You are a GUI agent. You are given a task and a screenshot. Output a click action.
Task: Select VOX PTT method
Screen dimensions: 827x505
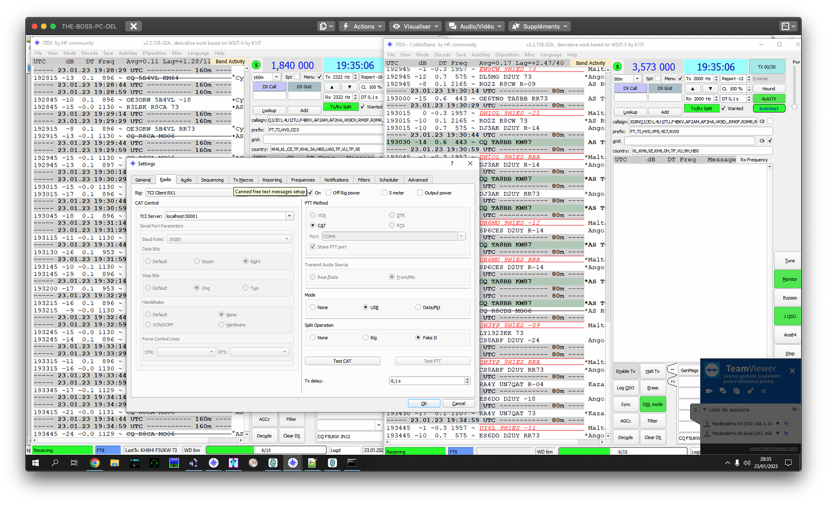tap(313, 215)
